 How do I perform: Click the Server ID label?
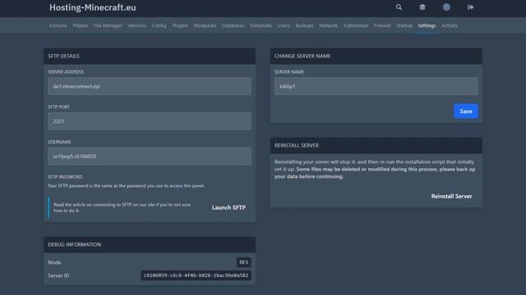click(x=58, y=275)
